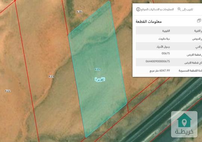This screenshot has height=142, width=202.
Task: Click parcel number 675 in highlighted area
Action: [x=98, y=70]
